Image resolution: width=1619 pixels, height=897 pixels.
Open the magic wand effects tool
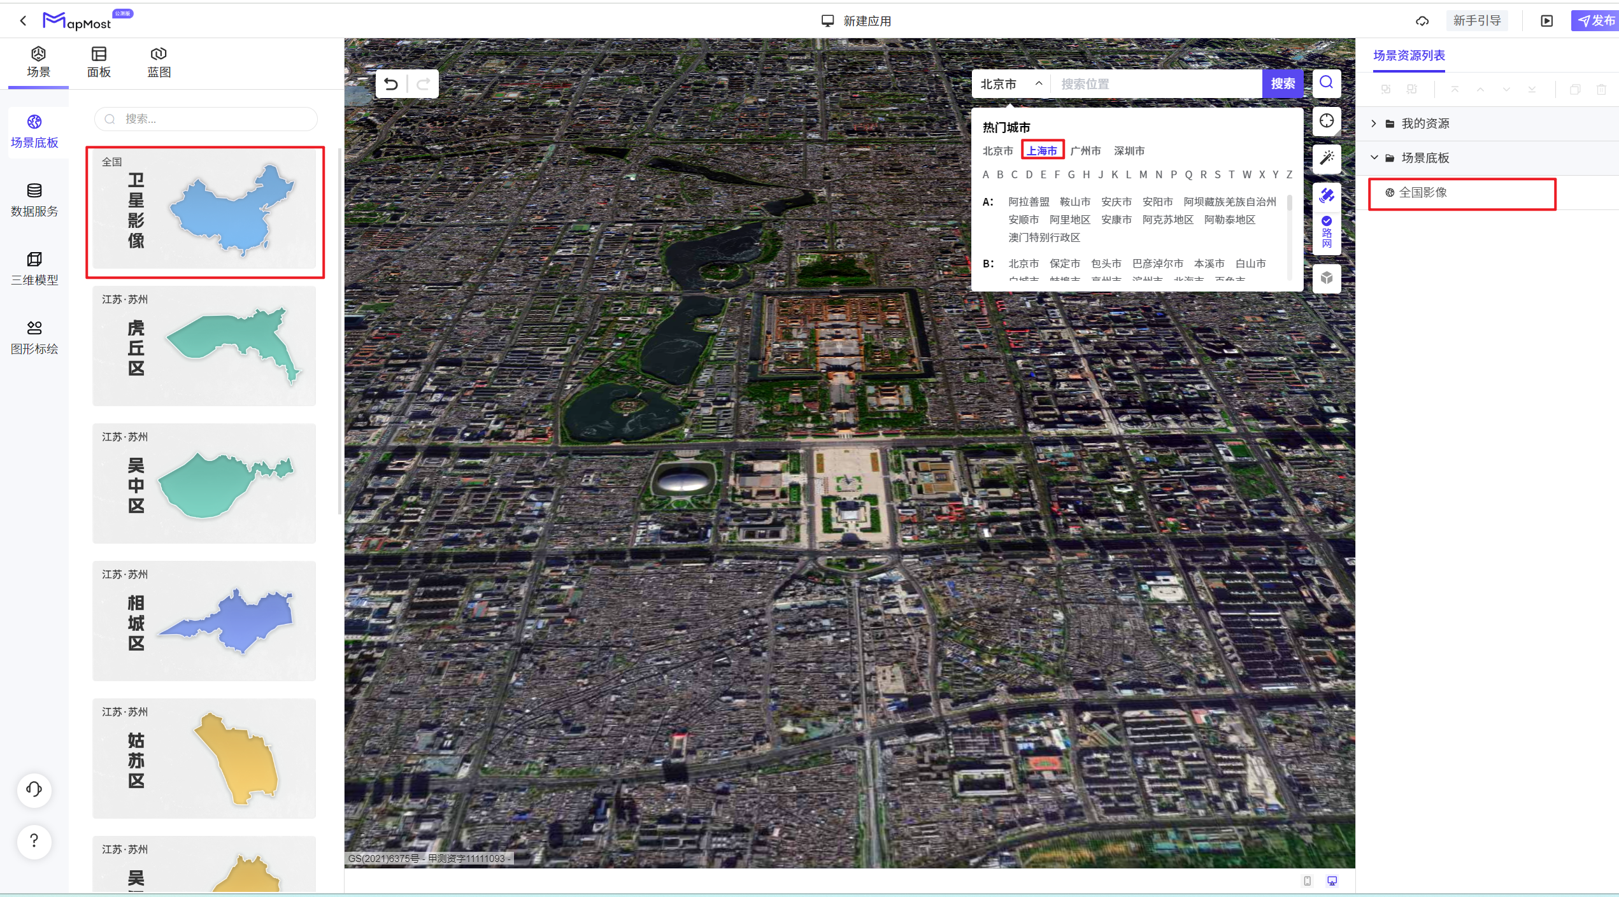(1326, 158)
